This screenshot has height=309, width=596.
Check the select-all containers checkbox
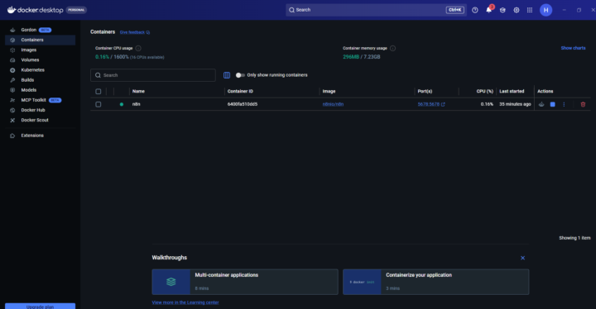[x=98, y=92]
